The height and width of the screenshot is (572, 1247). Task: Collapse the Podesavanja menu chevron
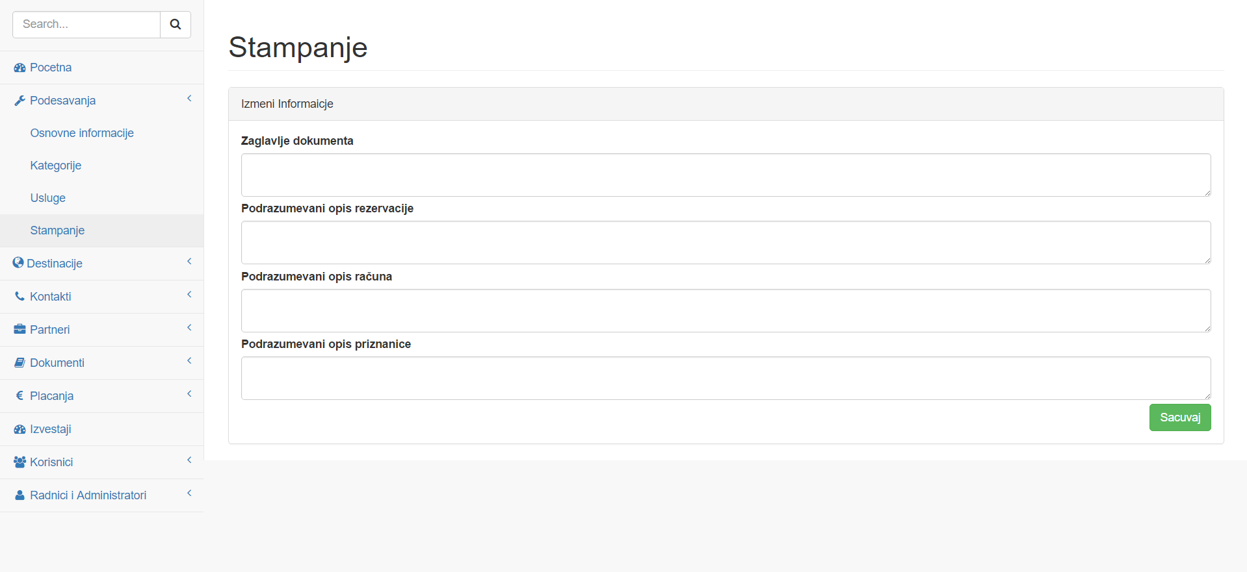click(x=189, y=99)
